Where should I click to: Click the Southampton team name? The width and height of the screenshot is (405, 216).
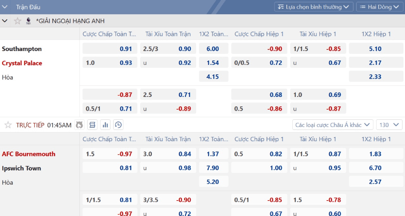22,49
